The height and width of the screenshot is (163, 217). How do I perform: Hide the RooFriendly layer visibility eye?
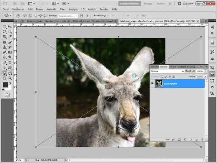point(152,83)
